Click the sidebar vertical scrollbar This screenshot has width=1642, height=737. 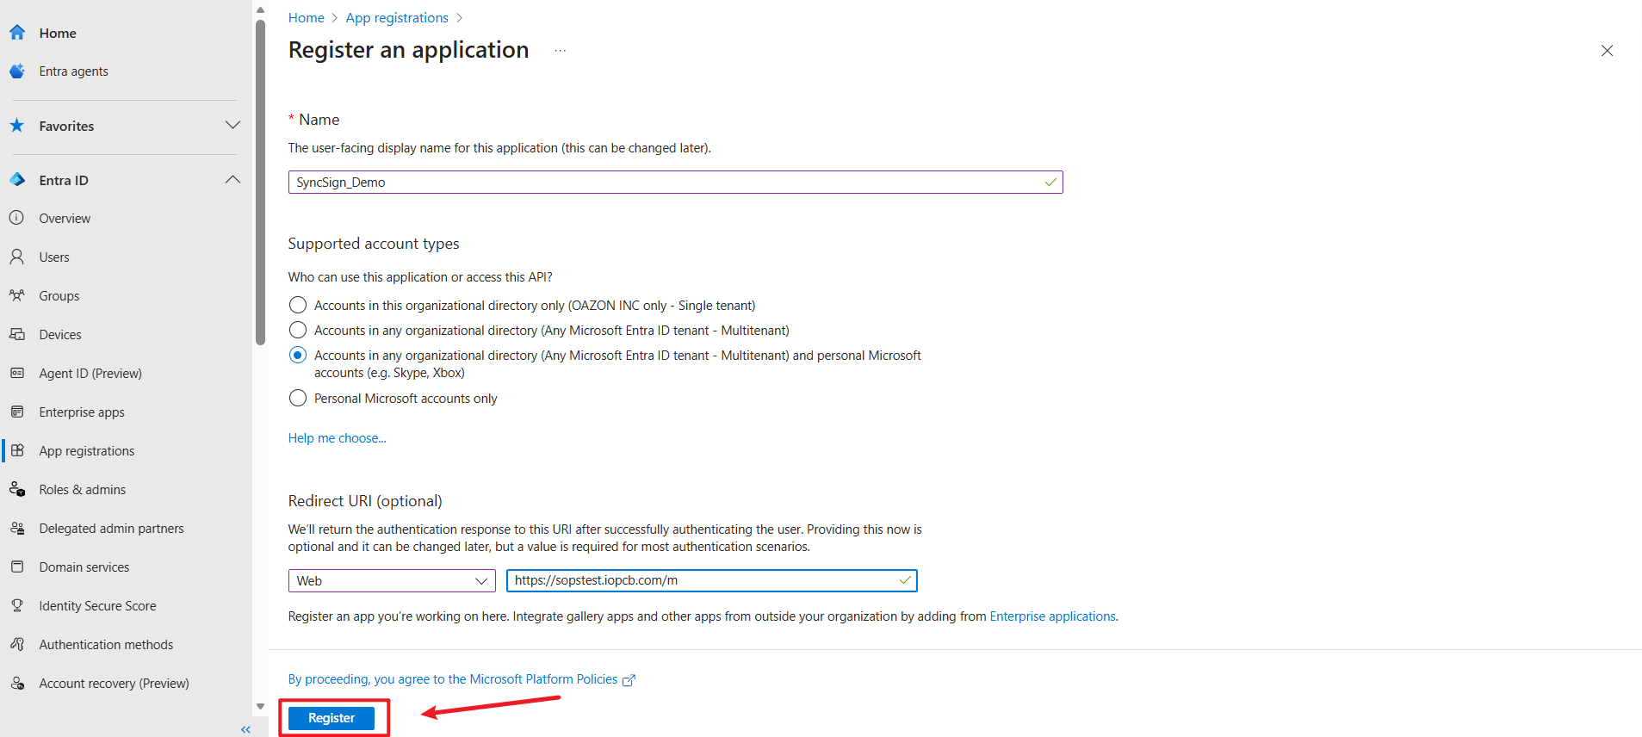[x=260, y=181]
